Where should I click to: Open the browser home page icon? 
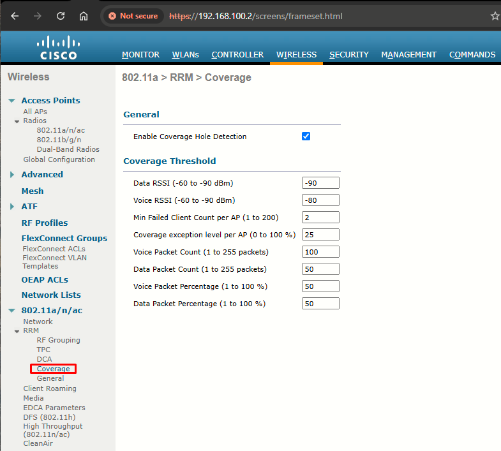(x=84, y=16)
